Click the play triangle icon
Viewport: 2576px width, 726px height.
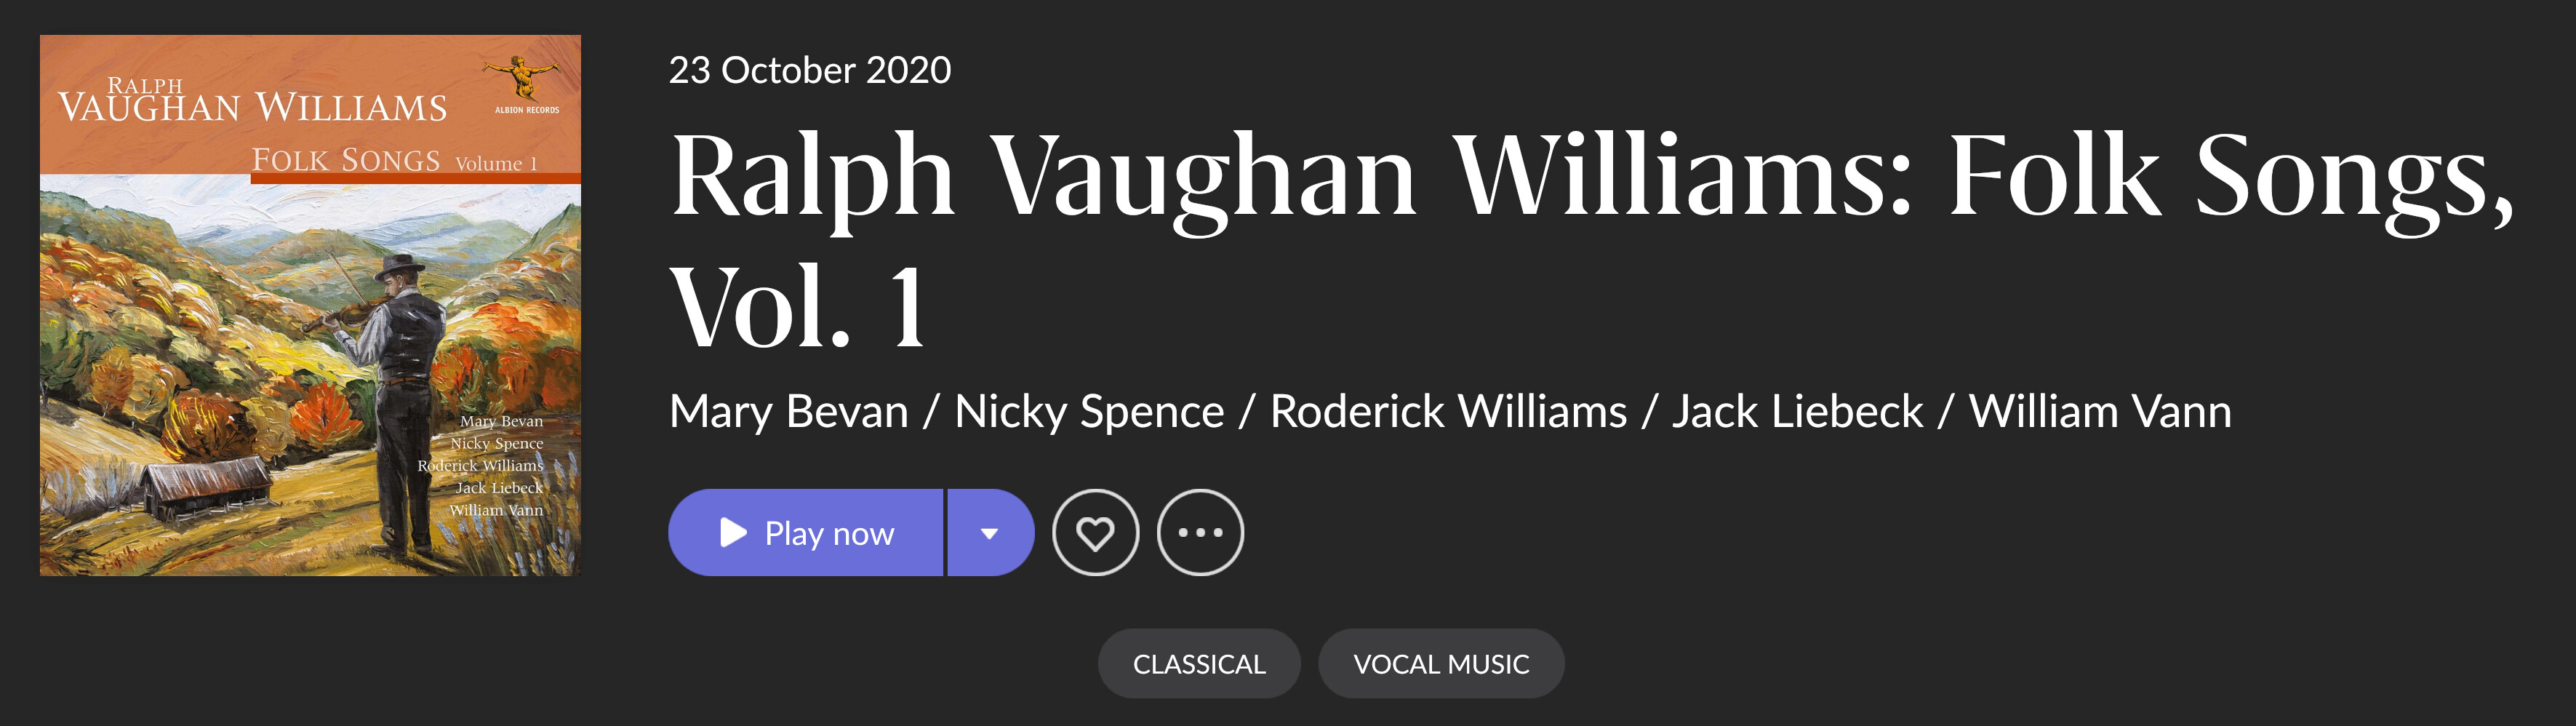(733, 532)
